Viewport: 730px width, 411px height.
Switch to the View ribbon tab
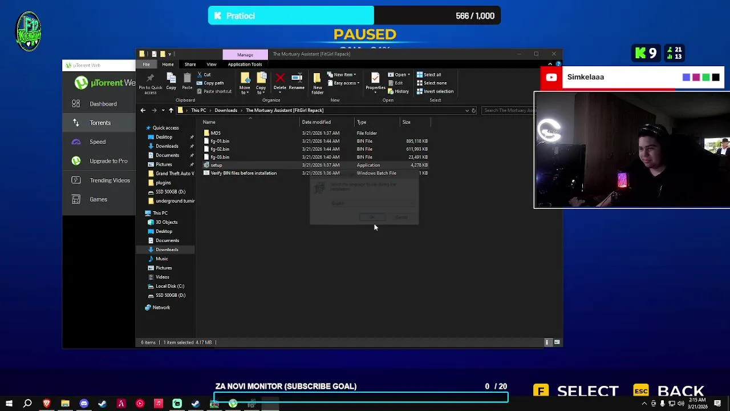[212, 64]
